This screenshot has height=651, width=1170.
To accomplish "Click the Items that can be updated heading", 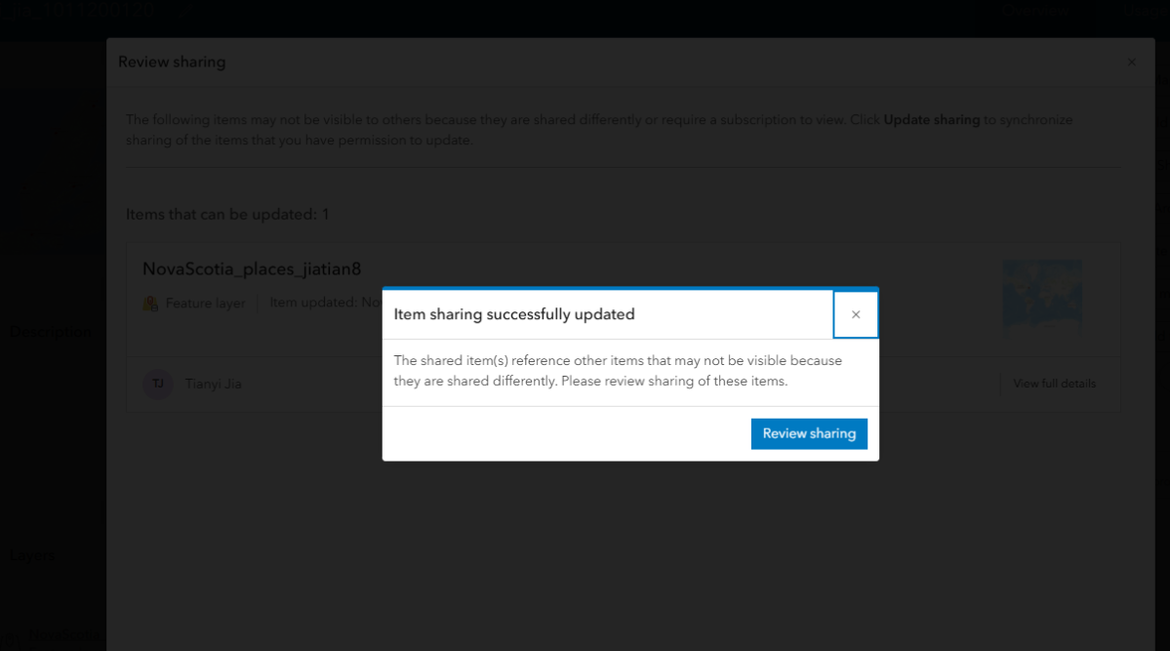I will point(227,215).
